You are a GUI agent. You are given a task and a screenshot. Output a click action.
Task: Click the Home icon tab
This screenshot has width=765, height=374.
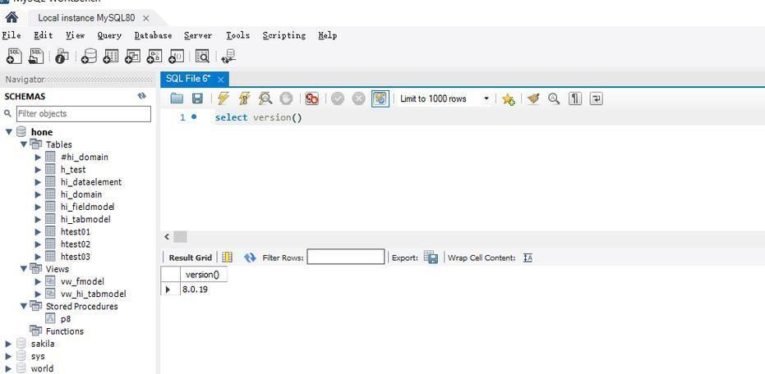click(x=12, y=17)
